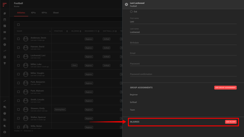244x137 pixels.
Task: Click the ADD INJURY button
Action: tap(231, 122)
